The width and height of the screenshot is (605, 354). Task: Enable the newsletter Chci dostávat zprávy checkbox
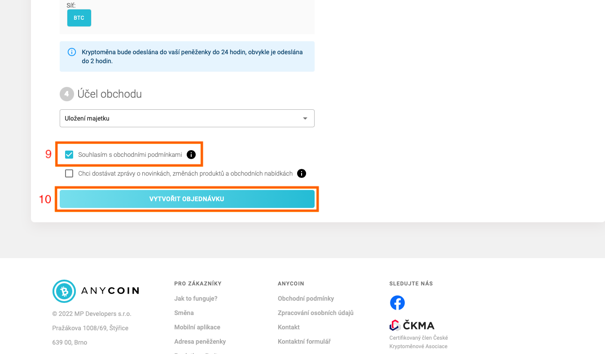(69, 173)
